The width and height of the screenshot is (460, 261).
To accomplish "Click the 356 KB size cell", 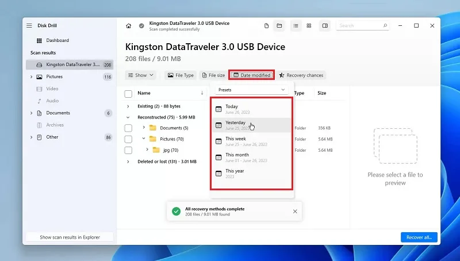I will [324, 128].
